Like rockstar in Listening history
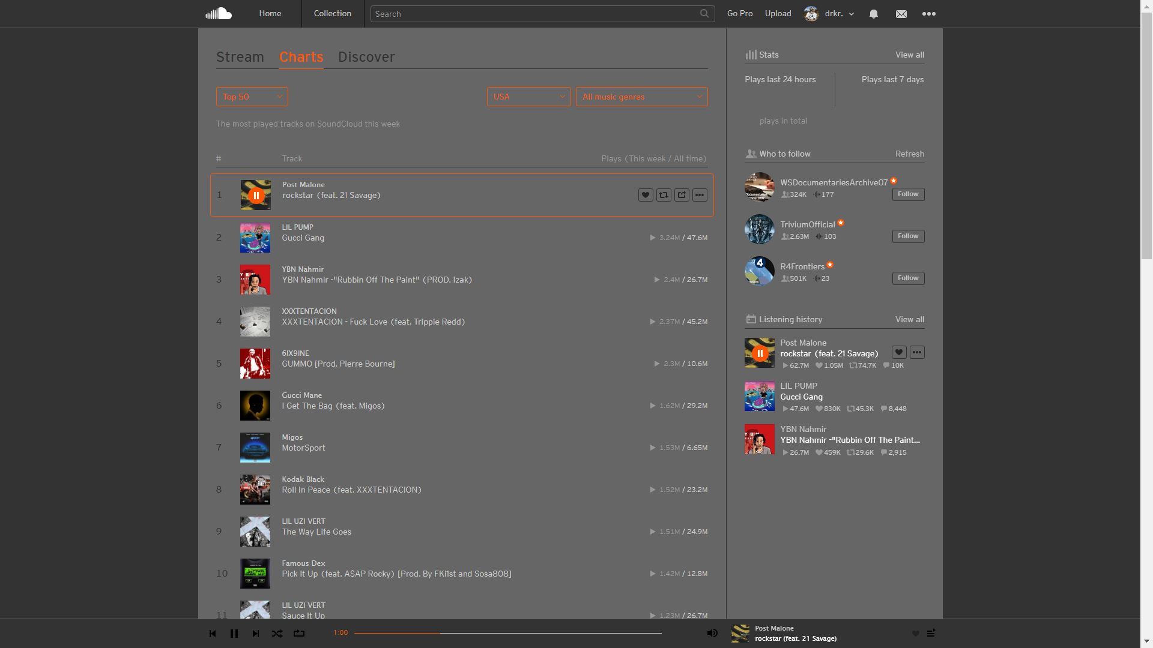 pos(898,352)
